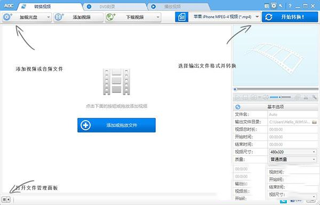Click the big 添加或拖放文件 button
This screenshot has height=205, width=320.
(x=116, y=125)
